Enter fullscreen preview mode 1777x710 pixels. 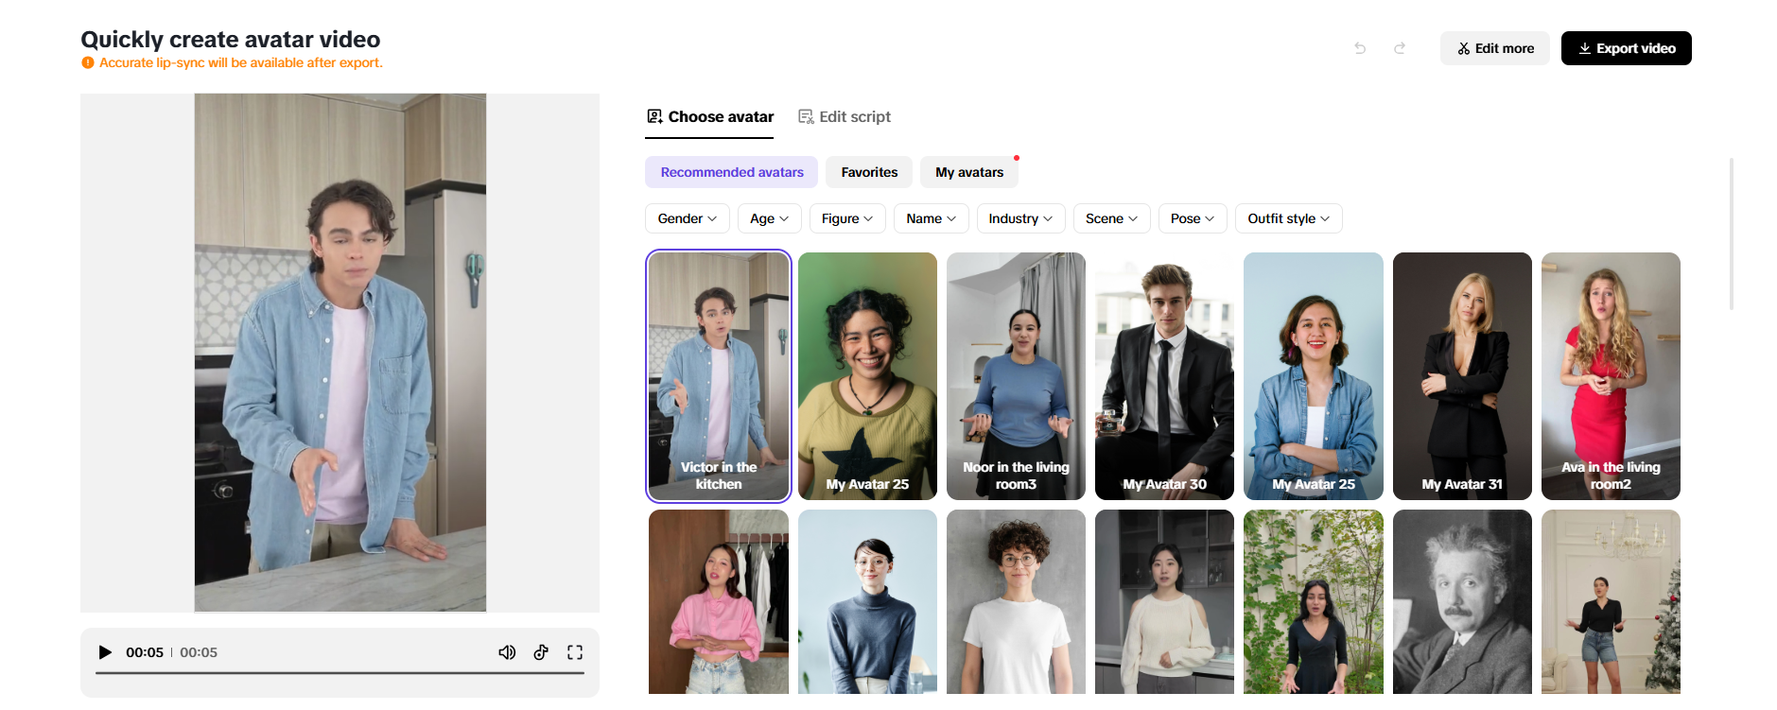tap(575, 652)
